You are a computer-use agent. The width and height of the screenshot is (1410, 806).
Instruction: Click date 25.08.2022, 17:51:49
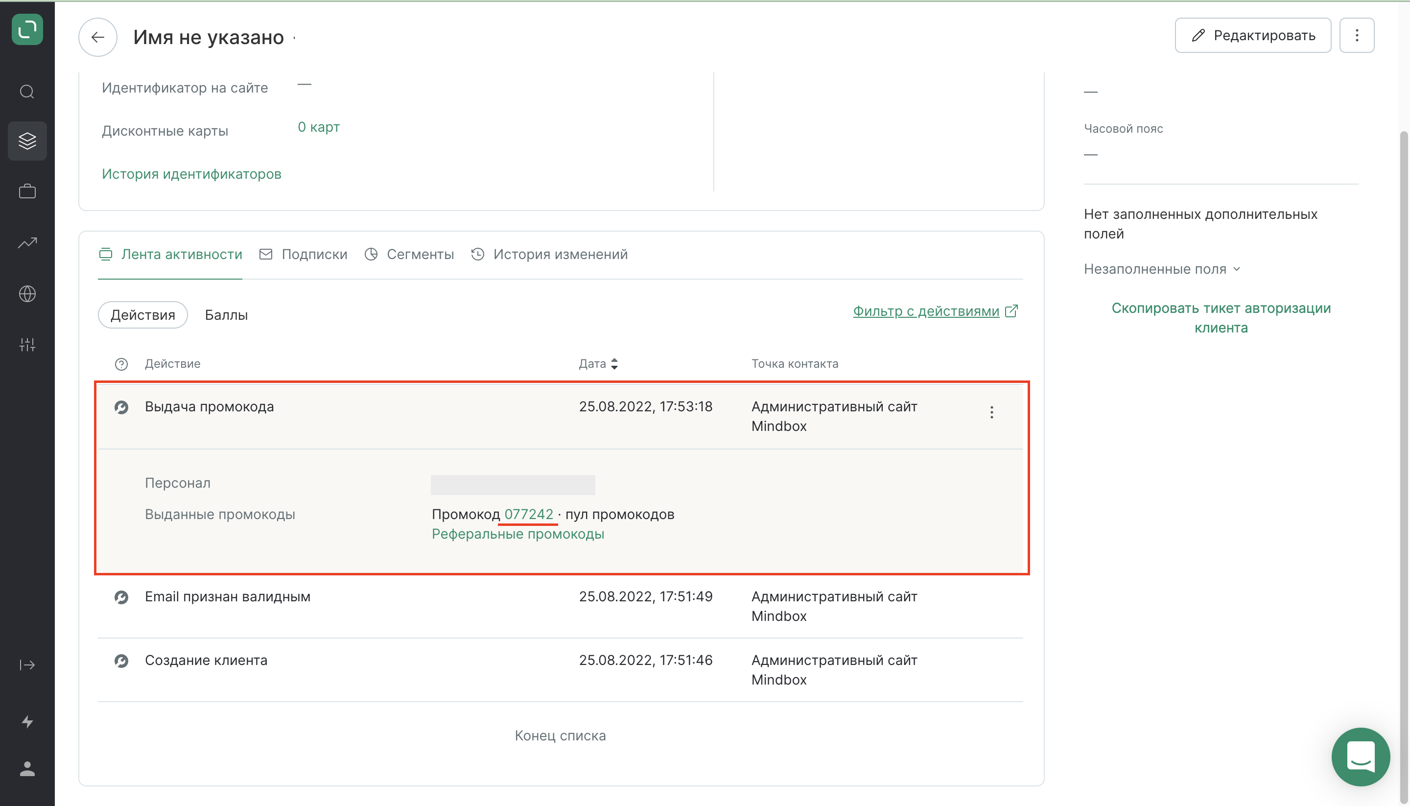click(646, 597)
